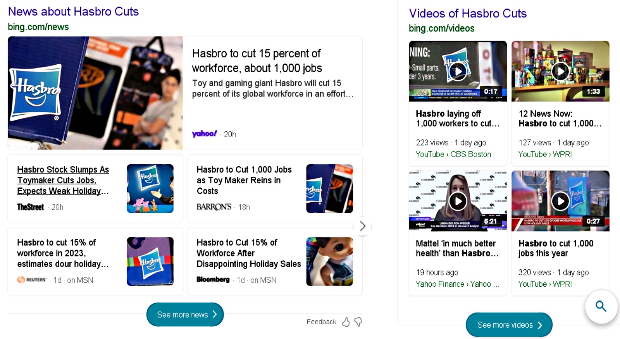Click the thumbs up feedback icon
The height and width of the screenshot is (339, 620).
[x=346, y=322]
